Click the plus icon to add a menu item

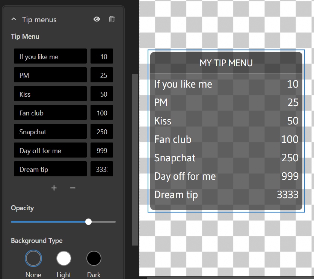[54, 188]
